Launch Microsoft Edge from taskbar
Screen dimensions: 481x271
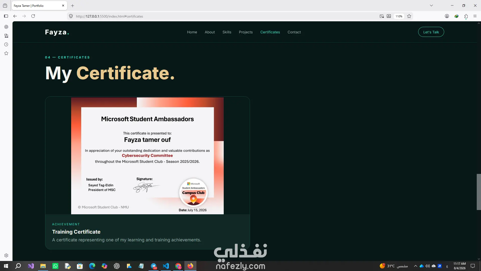point(92,266)
